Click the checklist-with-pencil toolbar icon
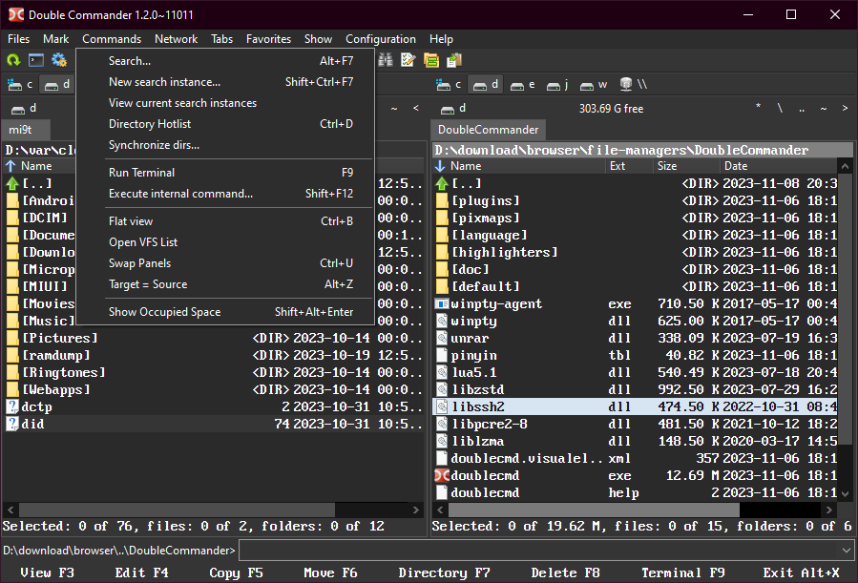Viewport: 858px width, 583px height. 408,60
